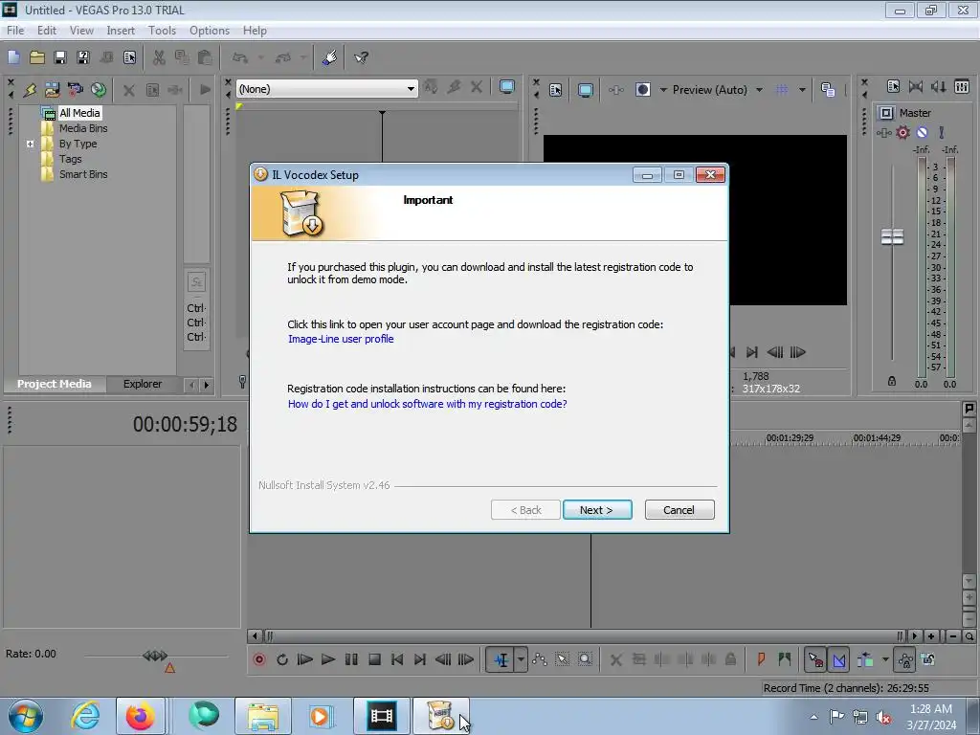The image size is (980, 735).
Task: Click the Import Media lightning icon
Action: click(30, 89)
